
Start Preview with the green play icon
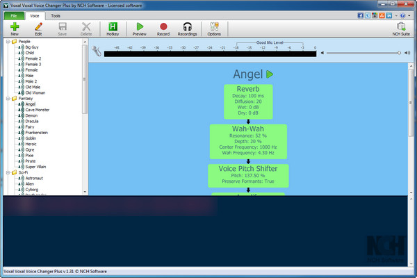(x=140, y=26)
